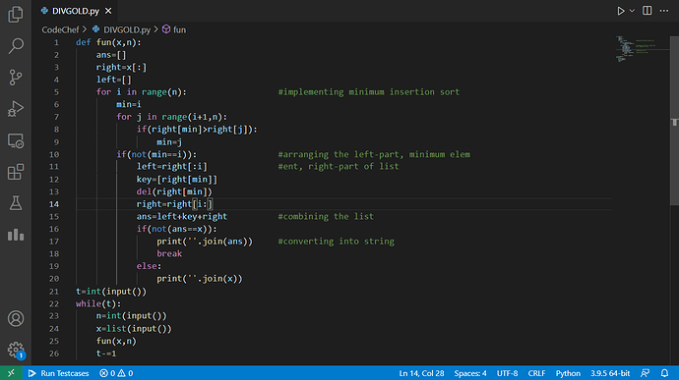Click 'key=[right[min]]' on line 12
Screen dimensions: 679x380
coord(177,180)
